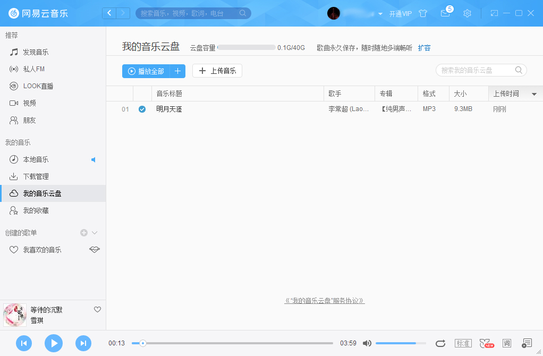
Task: Collapse the 创建的歌单 playlist section
Action: tap(94, 232)
